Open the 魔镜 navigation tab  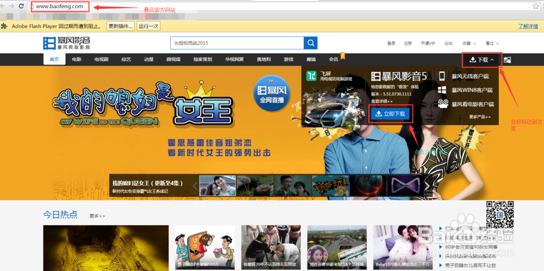[311, 59]
